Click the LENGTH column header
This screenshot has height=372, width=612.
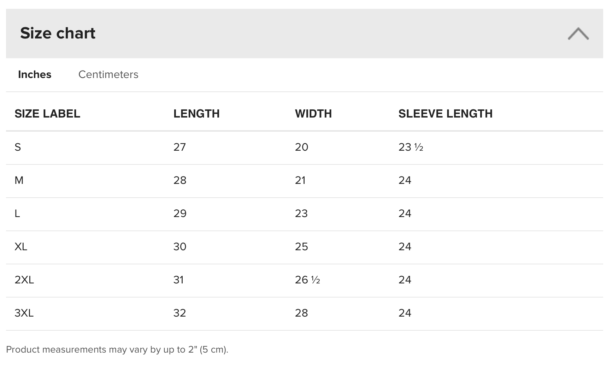[x=196, y=114]
